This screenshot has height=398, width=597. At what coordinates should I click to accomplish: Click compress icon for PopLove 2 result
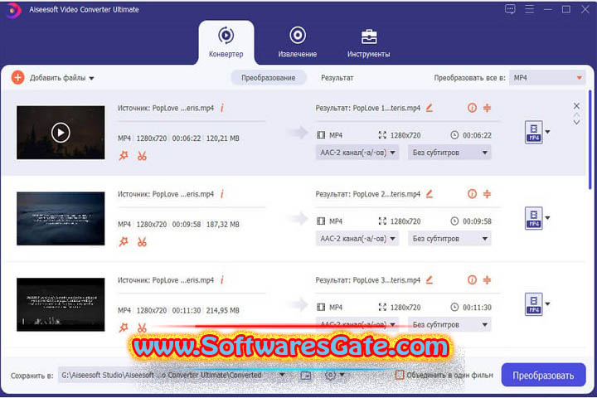(487, 194)
